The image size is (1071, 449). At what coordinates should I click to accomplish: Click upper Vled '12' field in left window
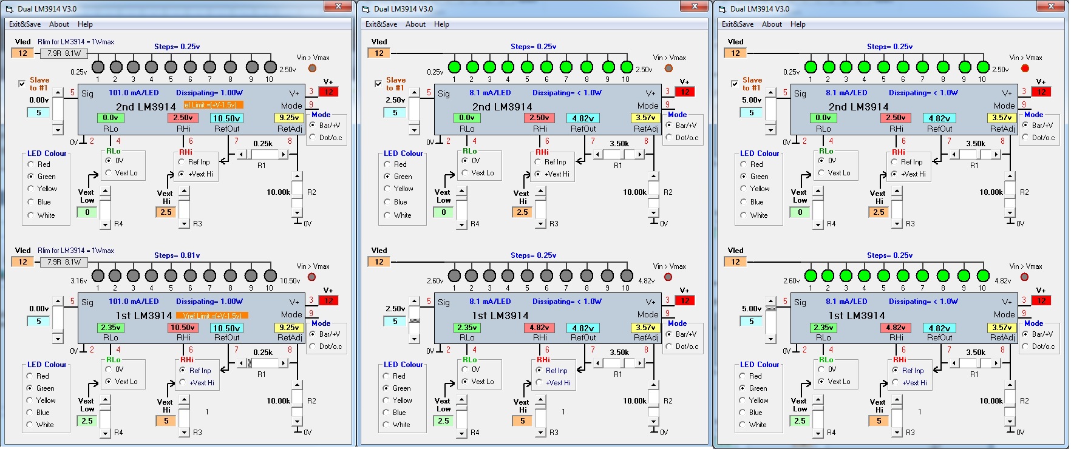coord(22,53)
